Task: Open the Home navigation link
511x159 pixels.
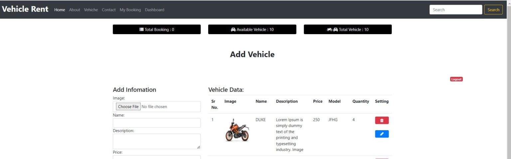Action: coord(60,10)
